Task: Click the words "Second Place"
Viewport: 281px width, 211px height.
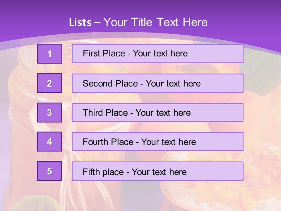Action: tap(110, 84)
